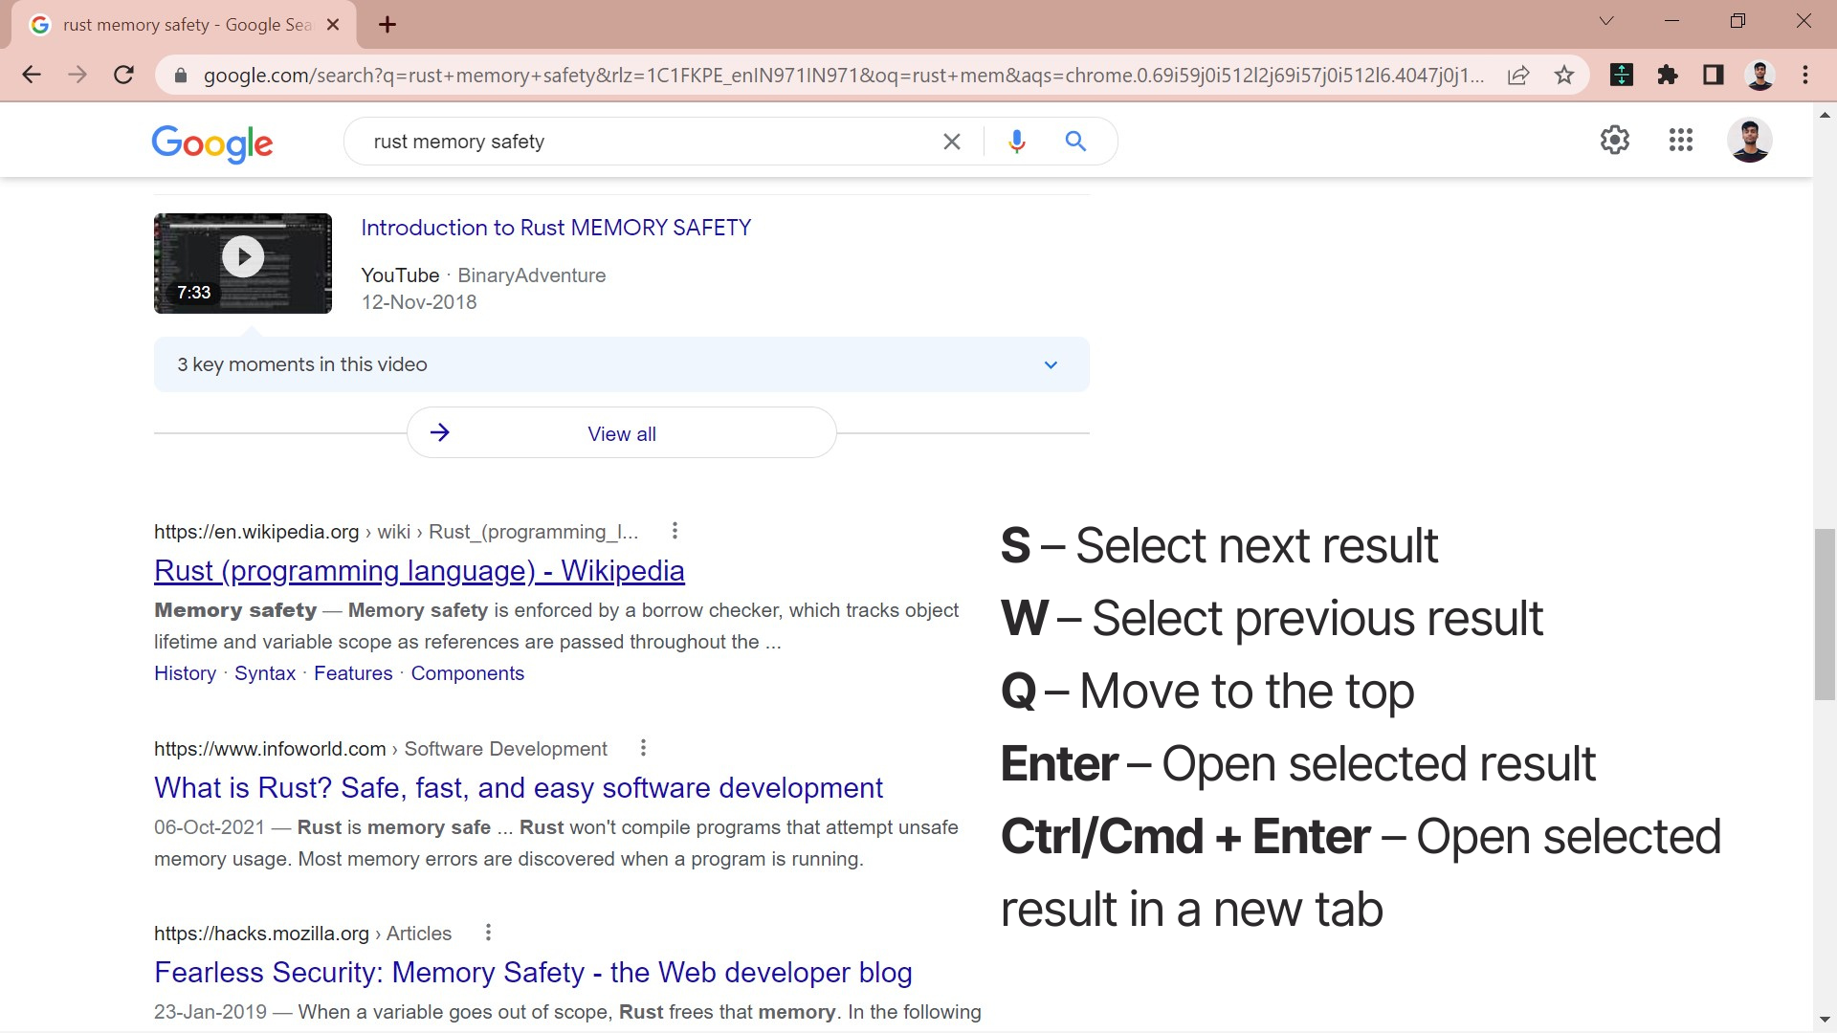
Task: Clear the search box with X icon
Action: pyautogui.click(x=951, y=142)
